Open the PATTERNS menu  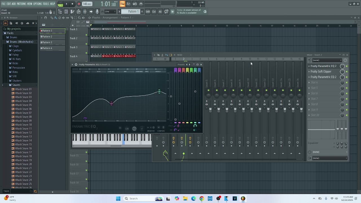pos(21,4)
